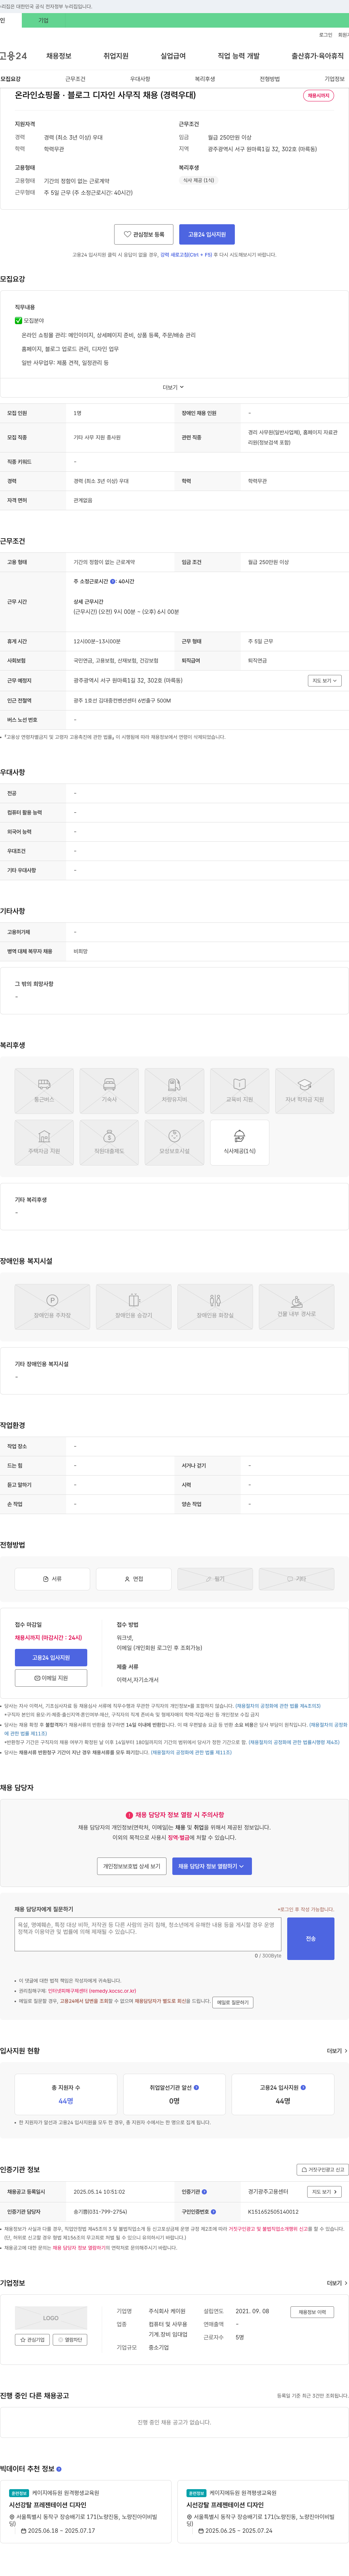349x2576 pixels.
Task: Jump to the 복리후생 section tab
Action: [205, 79]
